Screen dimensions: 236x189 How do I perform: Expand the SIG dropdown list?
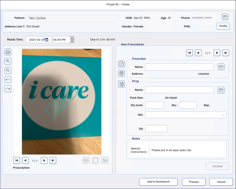click(223, 115)
